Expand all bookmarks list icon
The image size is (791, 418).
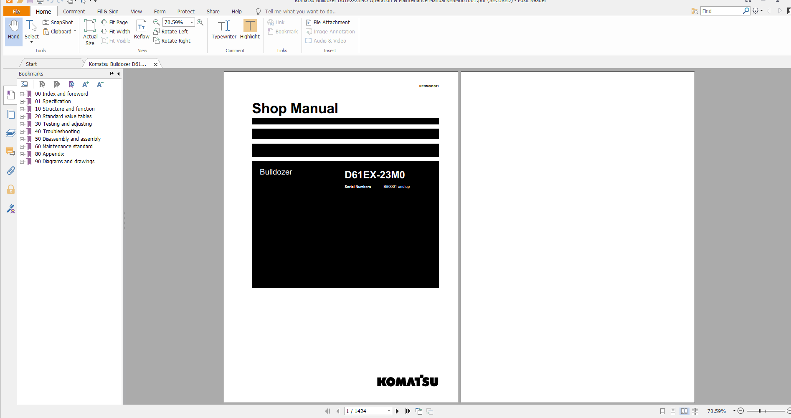coord(24,84)
